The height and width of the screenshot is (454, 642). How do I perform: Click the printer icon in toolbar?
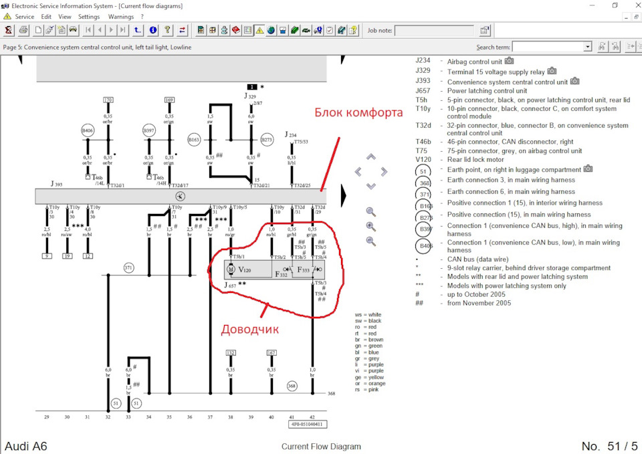click(x=23, y=30)
